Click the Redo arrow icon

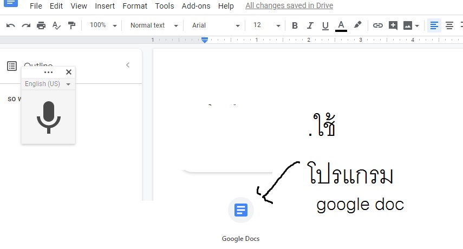[26, 25]
